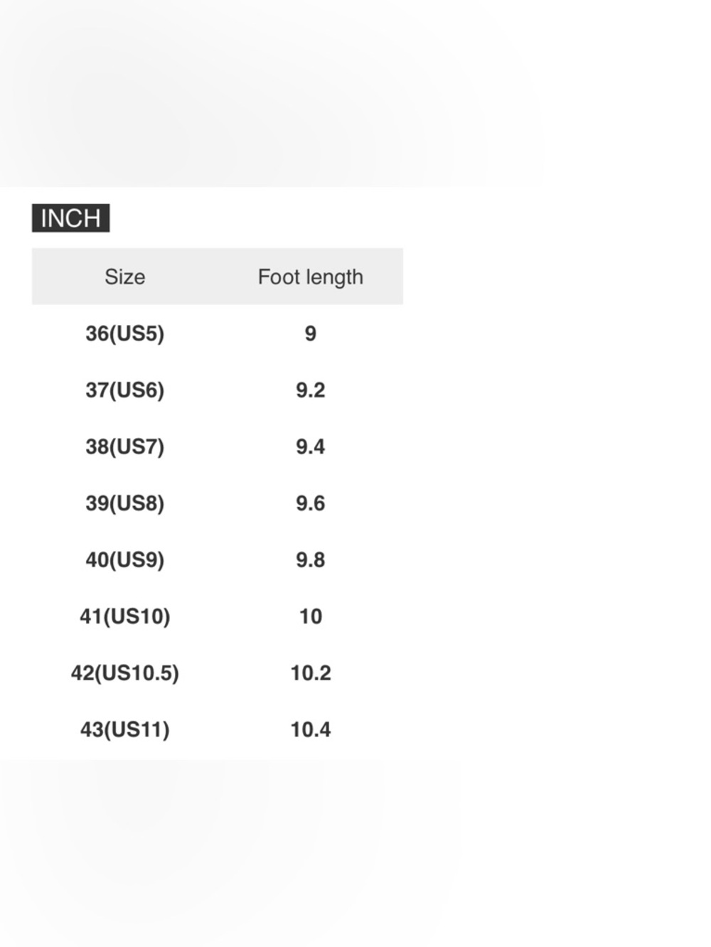Click the foot length value 9.6

311,503
